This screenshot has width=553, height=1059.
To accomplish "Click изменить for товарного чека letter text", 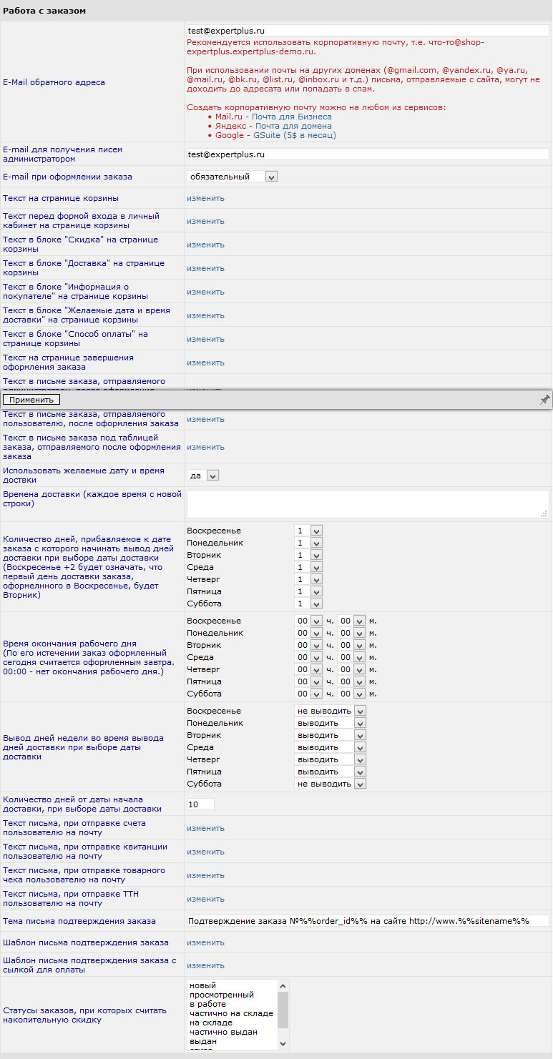I will point(205,875).
